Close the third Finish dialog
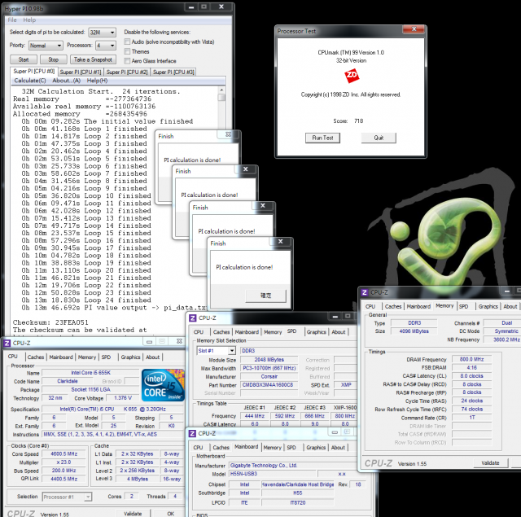Screen dimensions: 521x517 click(263, 206)
